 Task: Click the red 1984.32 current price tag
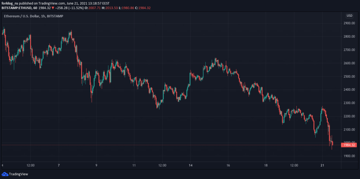(349, 145)
